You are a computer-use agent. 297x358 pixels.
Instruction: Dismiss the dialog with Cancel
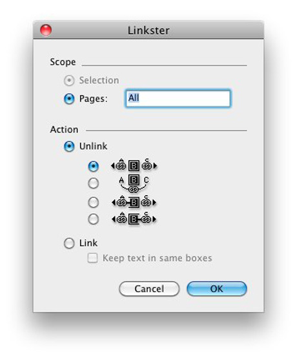click(149, 289)
